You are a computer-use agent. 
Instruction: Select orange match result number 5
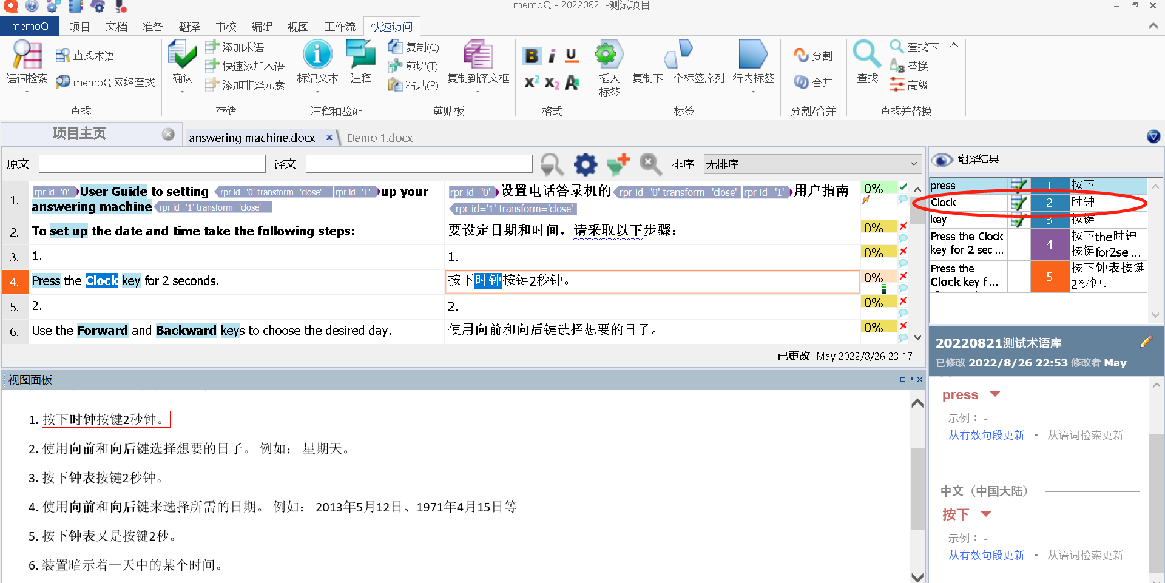pyautogui.click(x=1049, y=277)
